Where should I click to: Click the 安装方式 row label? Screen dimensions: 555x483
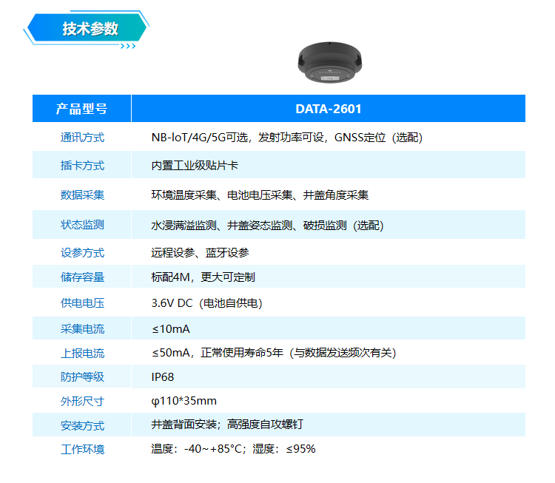[82, 425]
